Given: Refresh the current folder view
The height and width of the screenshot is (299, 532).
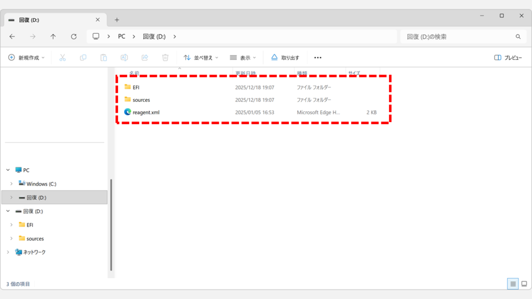Looking at the screenshot, I should [x=74, y=37].
